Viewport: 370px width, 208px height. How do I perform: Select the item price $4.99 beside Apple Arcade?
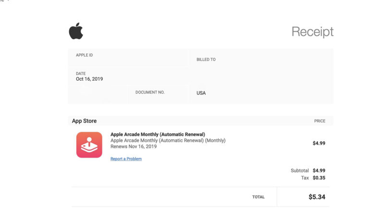[x=319, y=143]
